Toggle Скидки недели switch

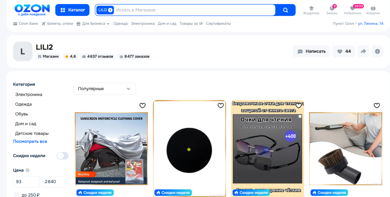pos(62,156)
